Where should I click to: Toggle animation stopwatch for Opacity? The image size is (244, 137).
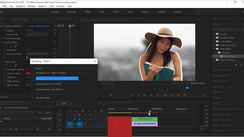click(5, 30)
